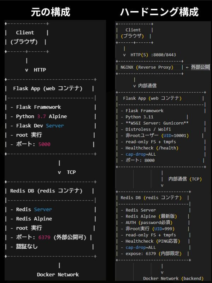Viewport: 212px width, 283px height.
Task: Select "内部通信 (TCP)" label
Action: 185,179
